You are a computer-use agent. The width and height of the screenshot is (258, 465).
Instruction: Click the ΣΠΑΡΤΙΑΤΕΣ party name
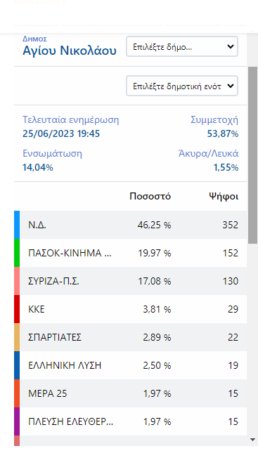point(55,337)
